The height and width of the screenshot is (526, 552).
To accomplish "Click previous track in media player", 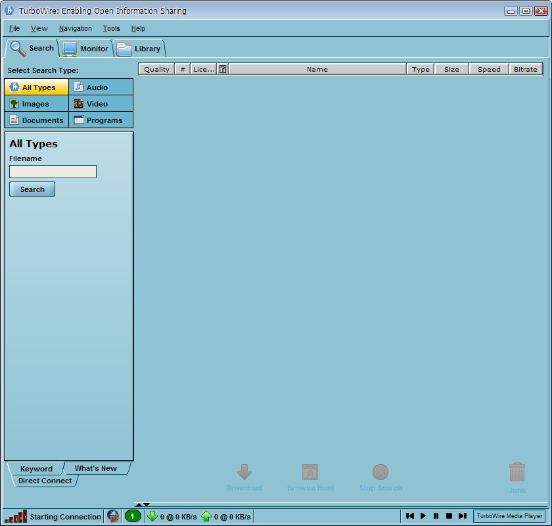I will click(x=410, y=515).
